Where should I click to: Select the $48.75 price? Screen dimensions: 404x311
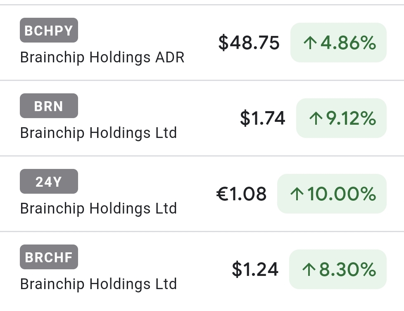click(x=249, y=43)
